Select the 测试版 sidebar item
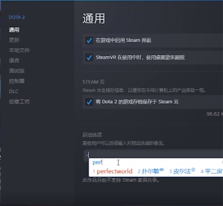The width and height of the screenshot is (223, 206). [17, 71]
